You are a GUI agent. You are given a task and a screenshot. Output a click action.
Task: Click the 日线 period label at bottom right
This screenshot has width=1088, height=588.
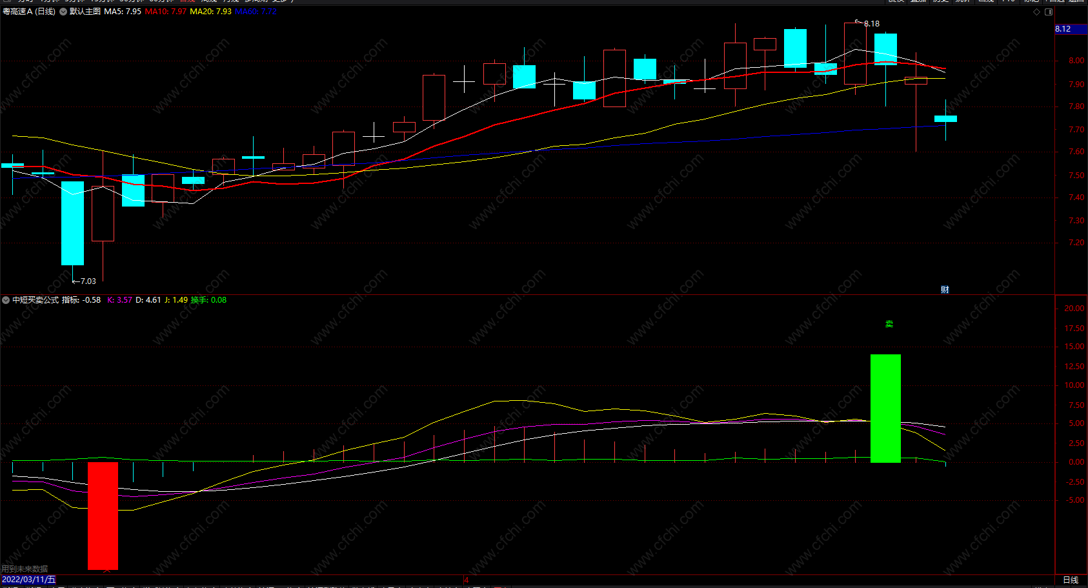point(1071,580)
